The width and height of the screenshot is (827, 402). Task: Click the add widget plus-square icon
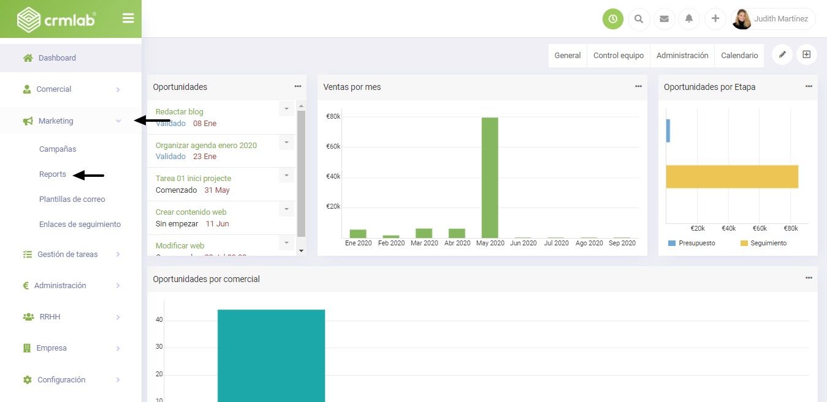[807, 54]
